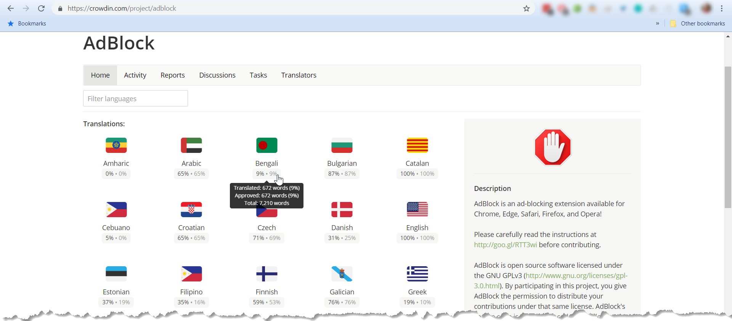This screenshot has width=732, height=321.
Task: Open the Other bookmarks folder
Action: [697, 24]
